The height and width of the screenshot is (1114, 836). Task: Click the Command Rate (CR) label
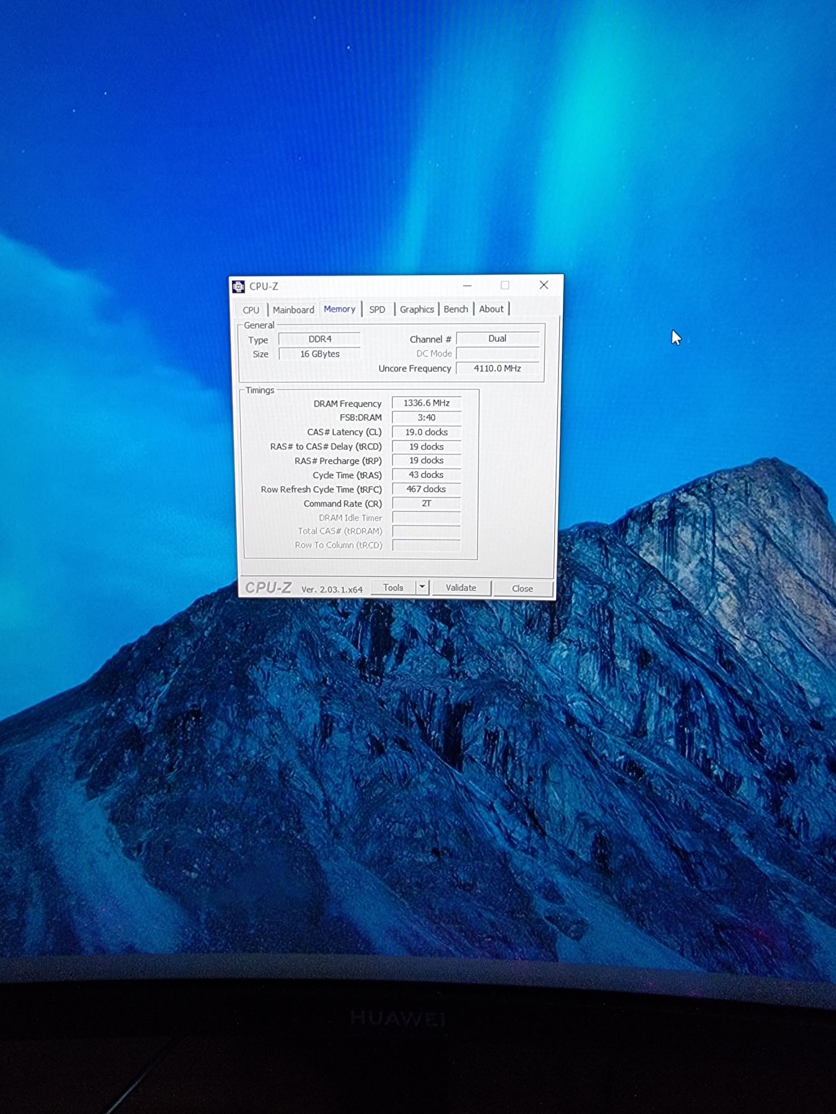tap(343, 504)
